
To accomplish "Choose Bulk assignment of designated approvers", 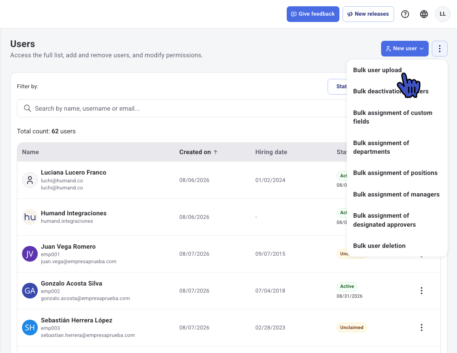I will [x=384, y=220].
